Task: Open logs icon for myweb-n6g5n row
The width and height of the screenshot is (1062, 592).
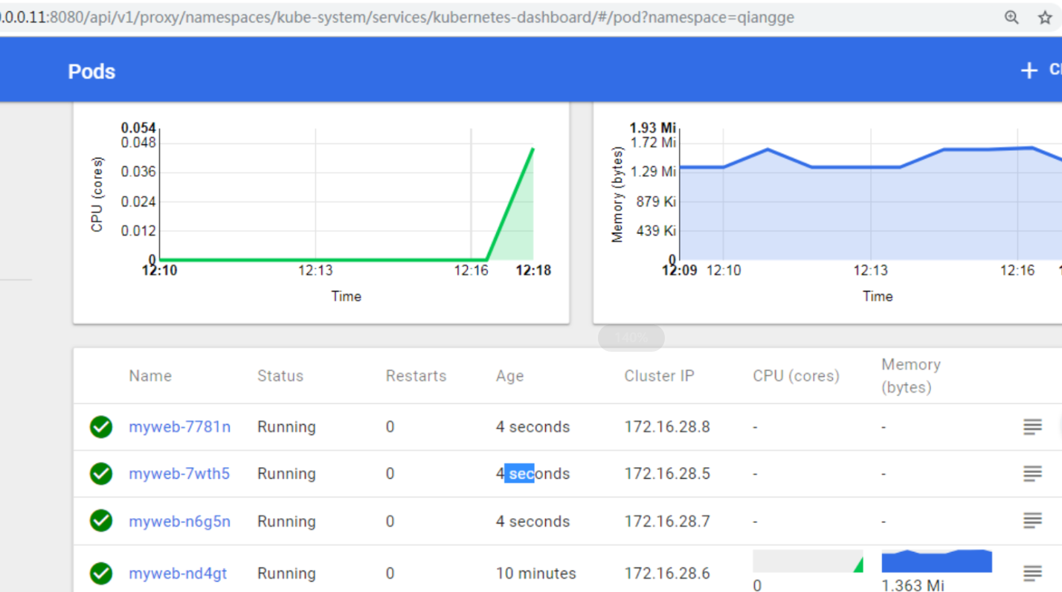Action: (1032, 521)
